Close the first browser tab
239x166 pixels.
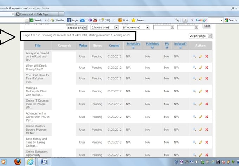tap(13, 14)
